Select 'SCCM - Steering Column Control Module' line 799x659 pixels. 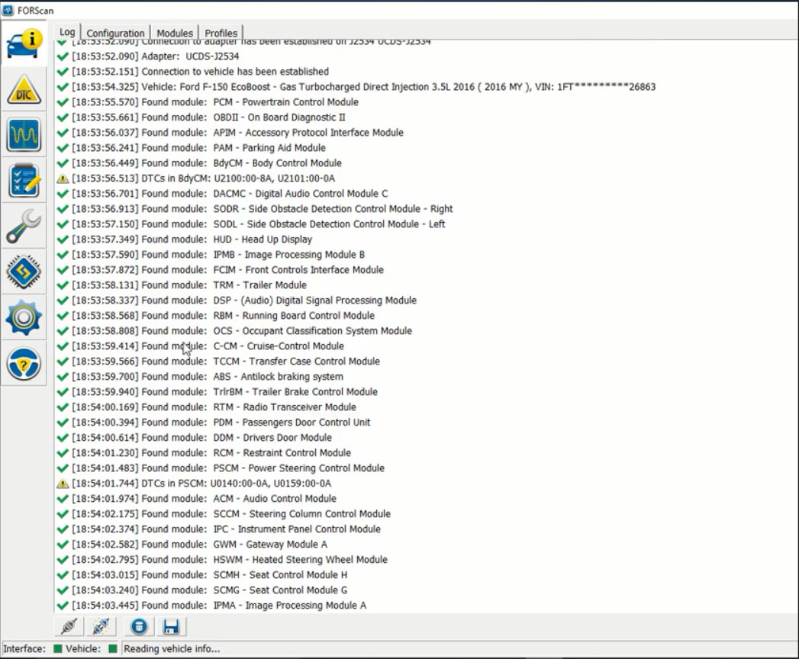click(x=231, y=514)
